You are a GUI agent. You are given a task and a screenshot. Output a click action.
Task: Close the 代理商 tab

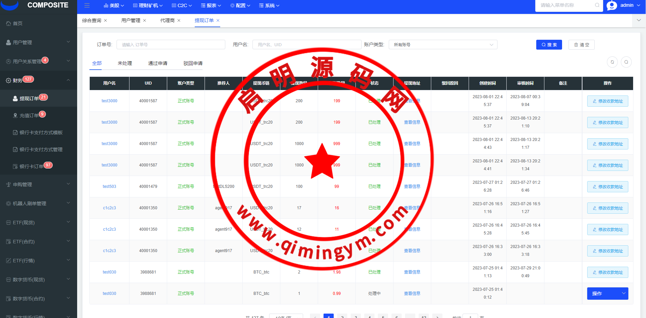(179, 20)
